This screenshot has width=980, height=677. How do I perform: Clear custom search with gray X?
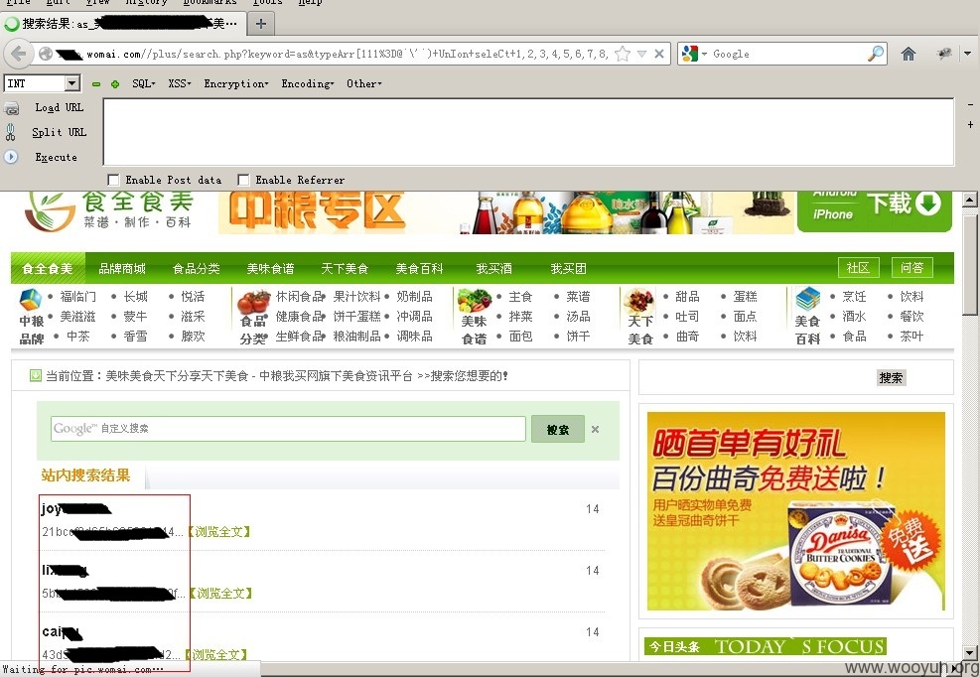pyautogui.click(x=595, y=430)
